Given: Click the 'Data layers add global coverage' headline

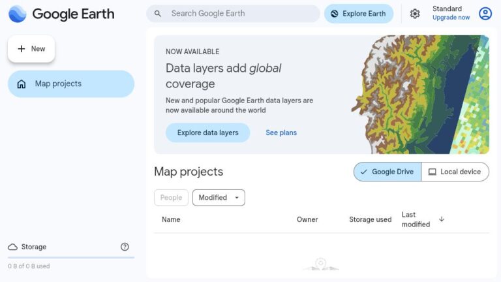Looking at the screenshot, I should click(x=223, y=76).
